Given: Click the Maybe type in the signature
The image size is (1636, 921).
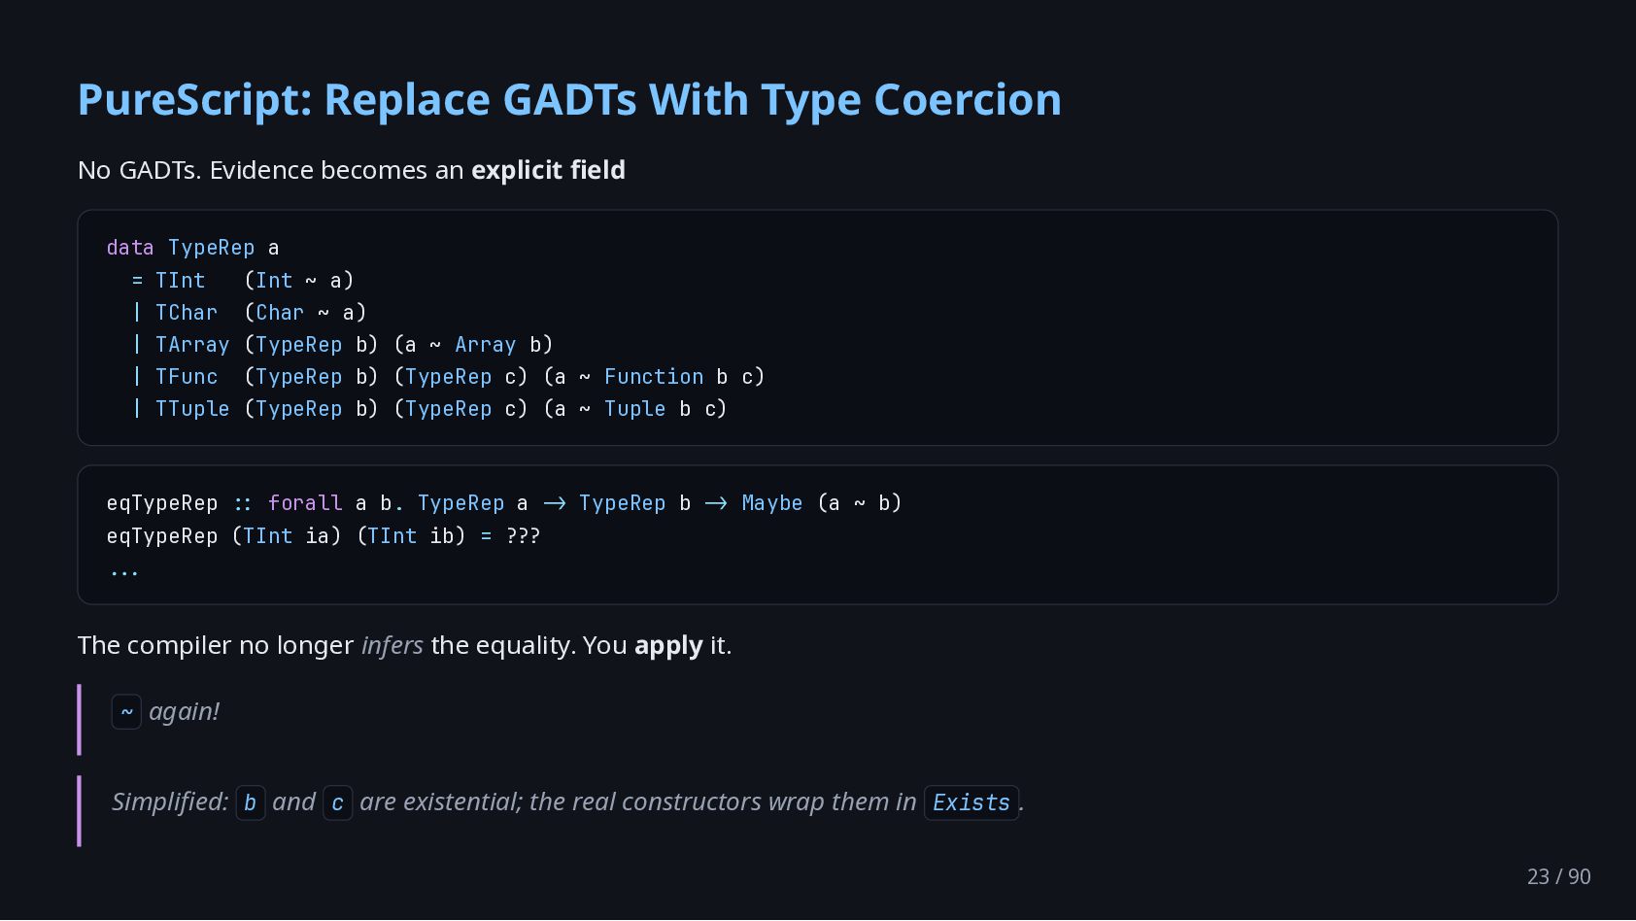Looking at the screenshot, I should 772,503.
